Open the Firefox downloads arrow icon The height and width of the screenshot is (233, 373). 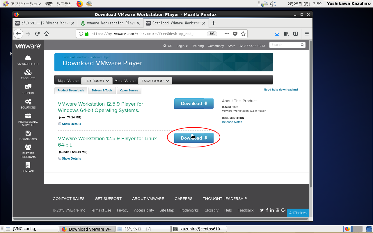pos(277,34)
